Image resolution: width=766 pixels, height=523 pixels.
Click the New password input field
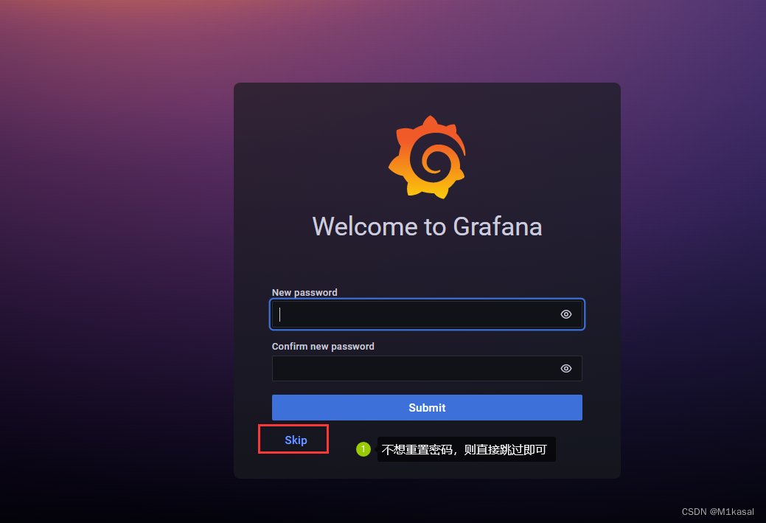[427, 314]
